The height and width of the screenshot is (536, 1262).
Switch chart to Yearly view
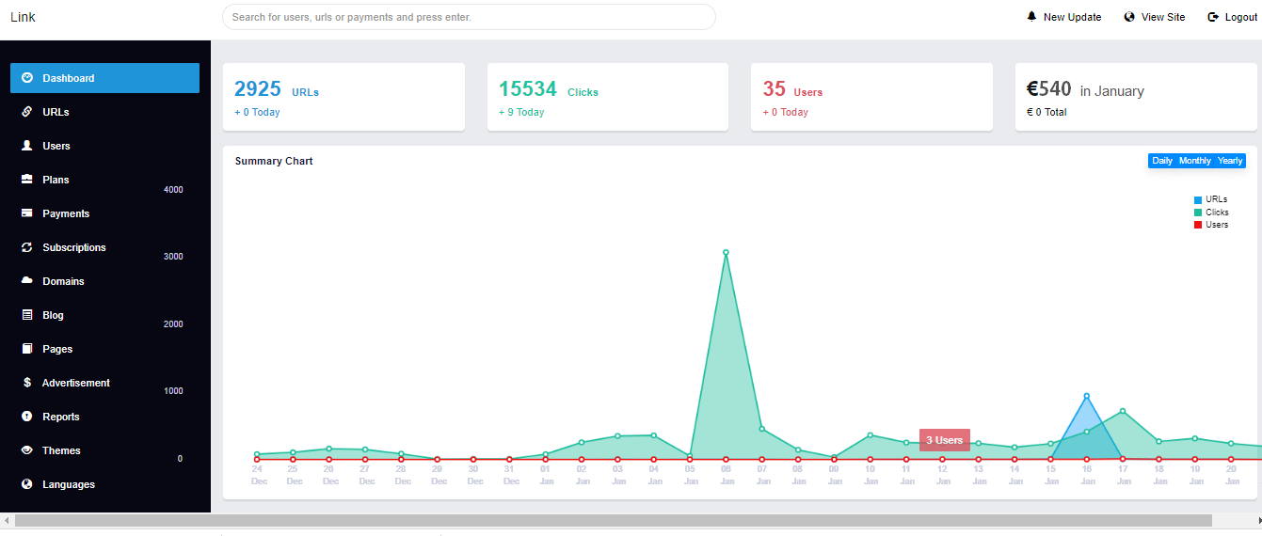pyautogui.click(x=1230, y=161)
